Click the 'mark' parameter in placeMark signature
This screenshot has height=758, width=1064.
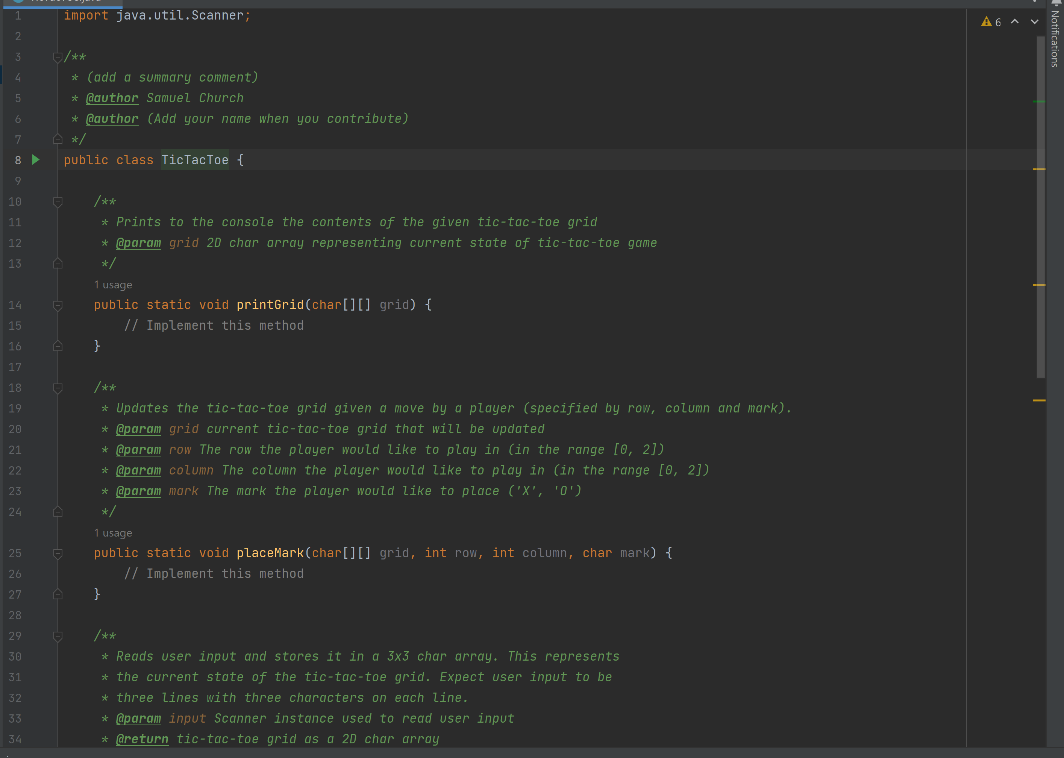pos(635,553)
